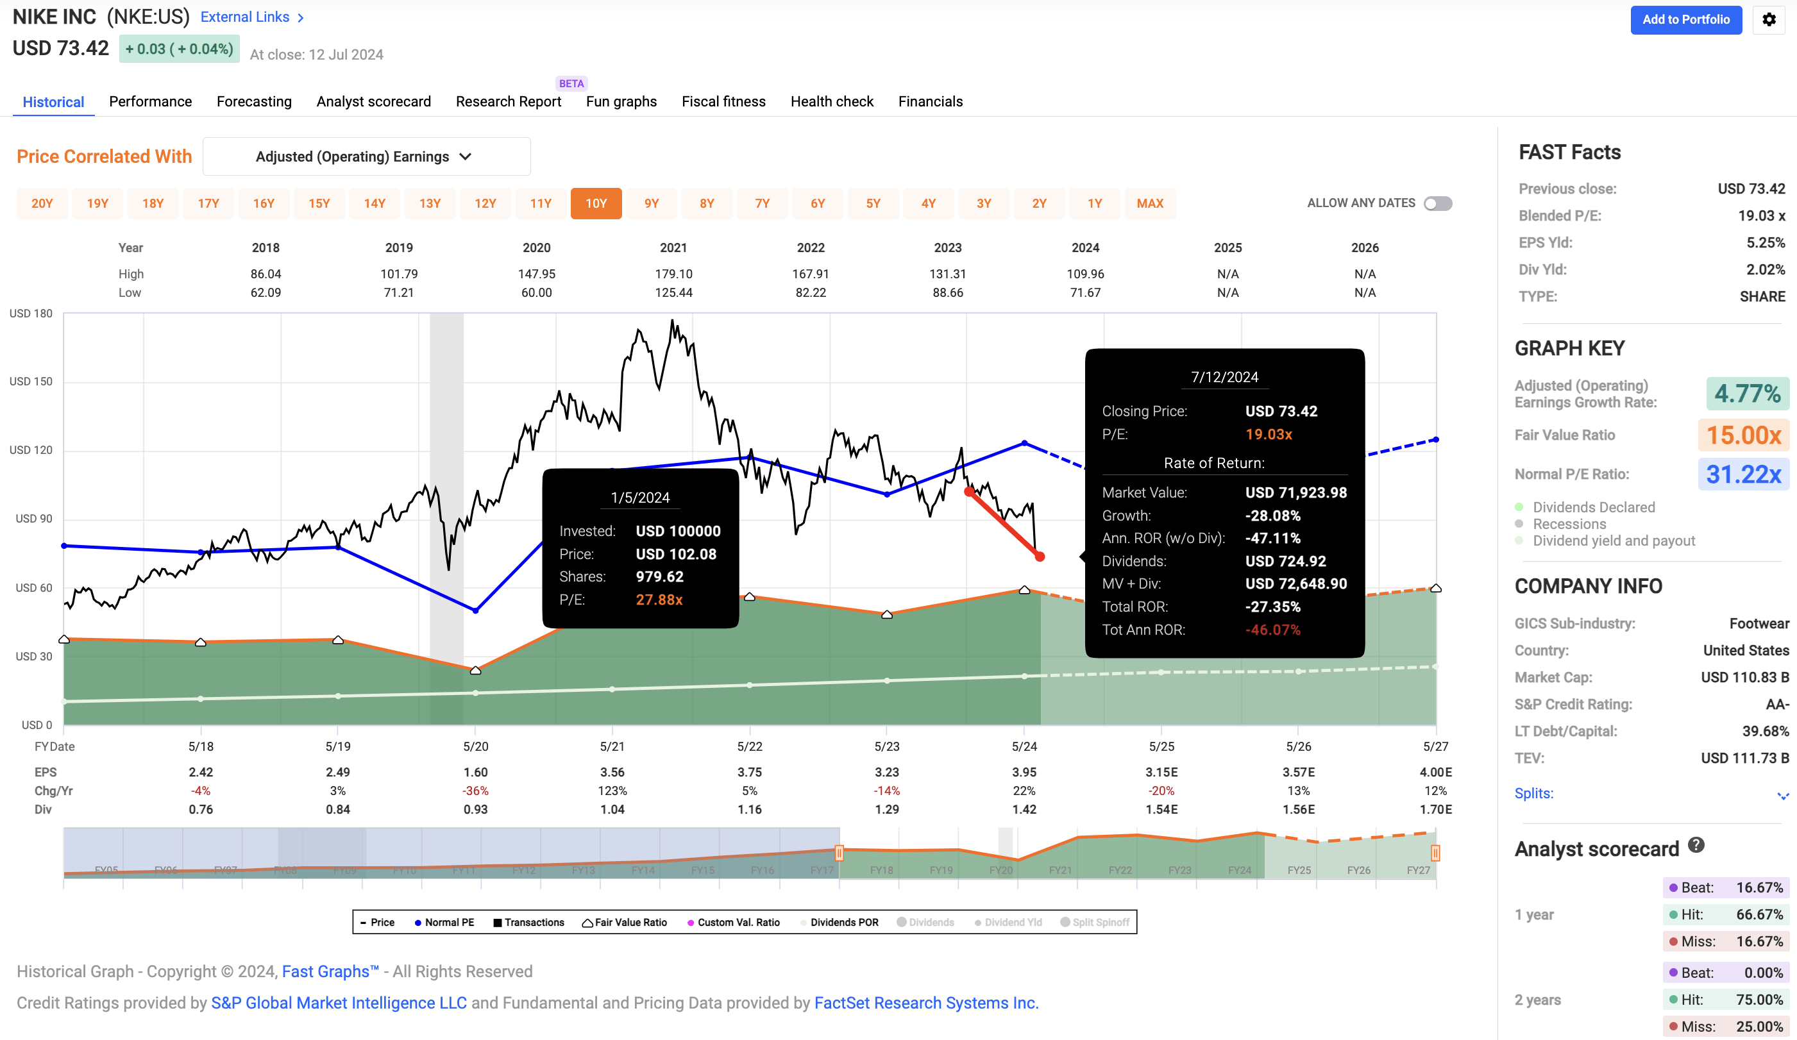1797x1040 pixels.
Task: Select the 10Y time range
Action: pos(596,204)
